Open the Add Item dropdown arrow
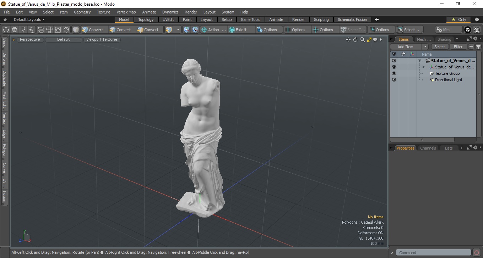Image resolution: width=483 pixels, height=258 pixels. [x=425, y=47]
